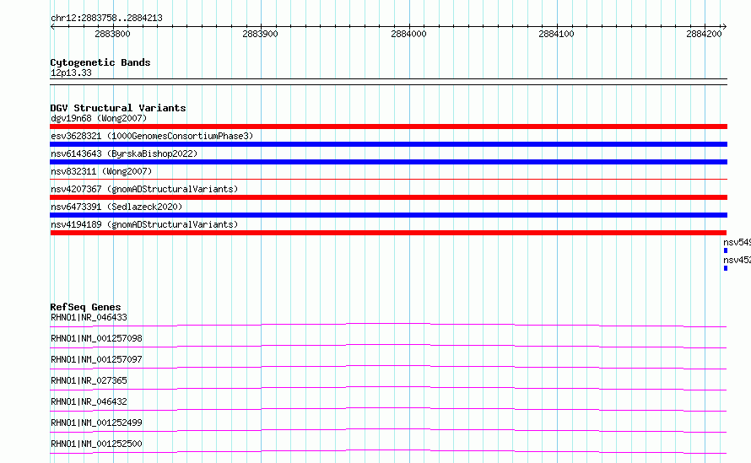This screenshot has width=751, height=463.
Task: Click the RHNO1|NM_001257097 gene label
Action: tap(96, 359)
